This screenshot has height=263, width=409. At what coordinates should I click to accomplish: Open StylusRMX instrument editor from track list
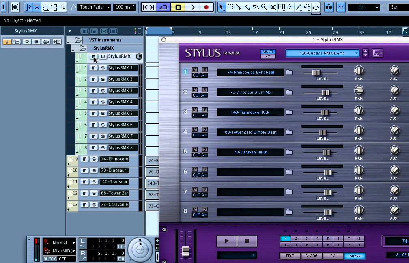coord(139,56)
